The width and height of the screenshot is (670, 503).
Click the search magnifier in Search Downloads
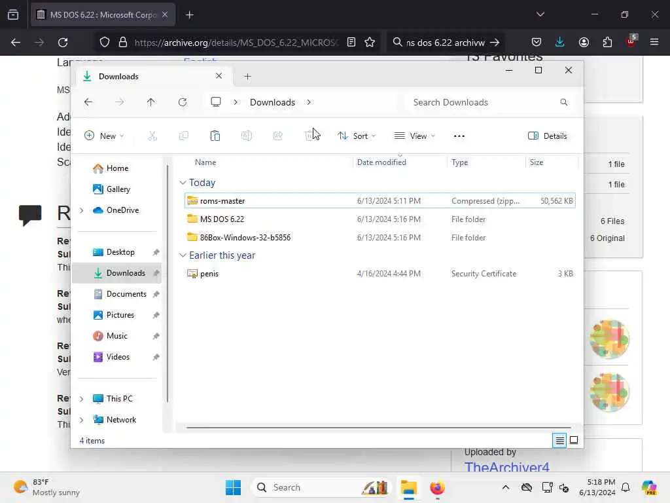[x=563, y=102]
